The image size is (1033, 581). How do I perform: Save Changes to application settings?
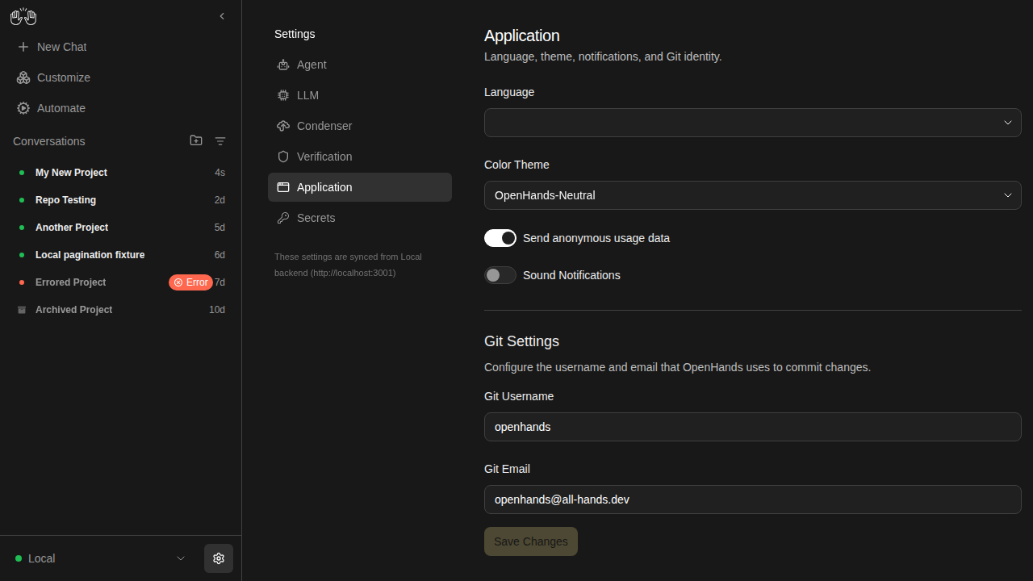pyautogui.click(x=531, y=541)
